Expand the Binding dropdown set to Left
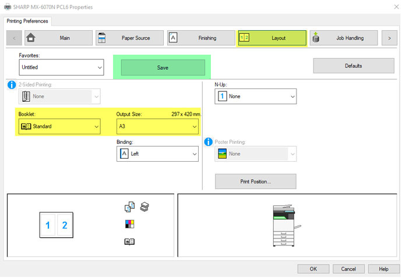 tap(157, 154)
